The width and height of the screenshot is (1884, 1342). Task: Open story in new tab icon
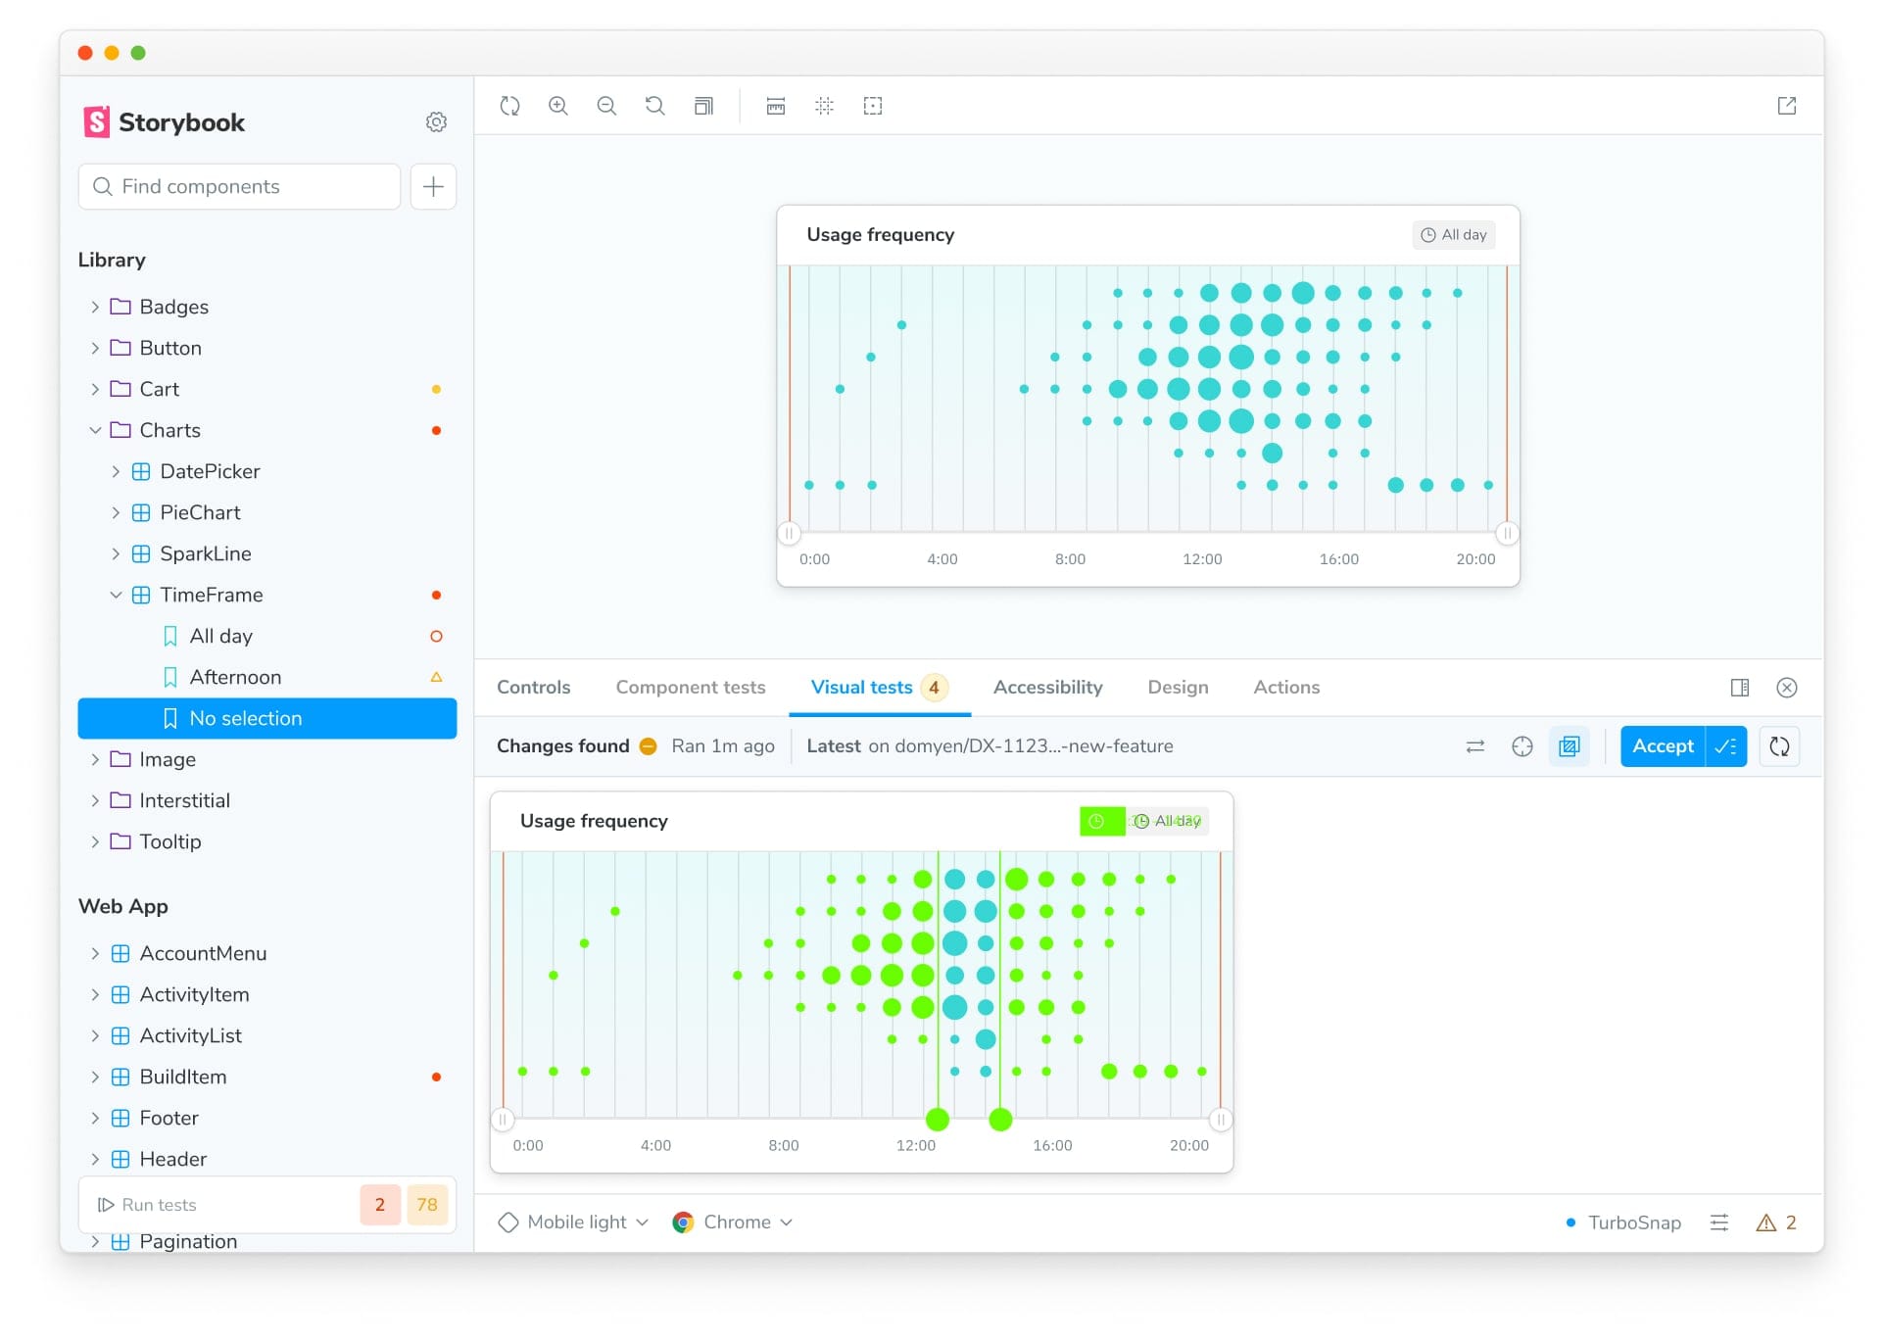pos(1786,106)
